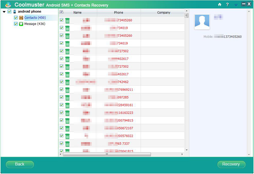Click the Message speech bubble icon
Viewport: 254px width, 174px height.
[21, 24]
